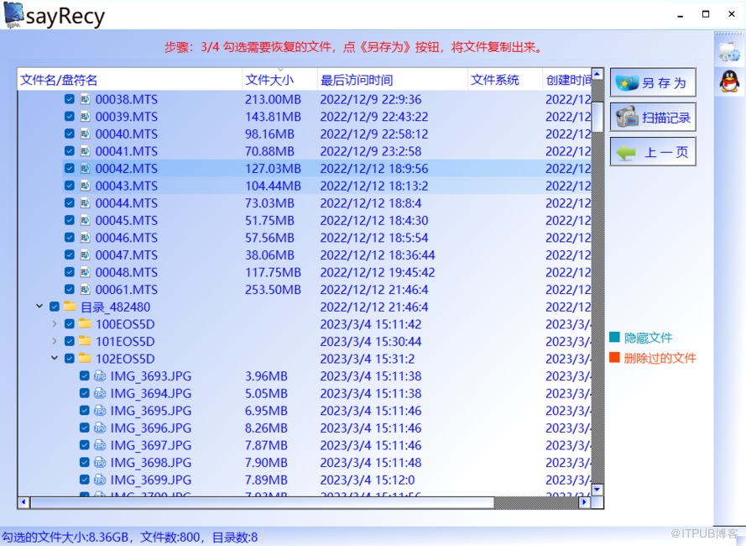Sort by 创建时间 column header
The height and width of the screenshot is (546, 746).
click(x=567, y=80)
